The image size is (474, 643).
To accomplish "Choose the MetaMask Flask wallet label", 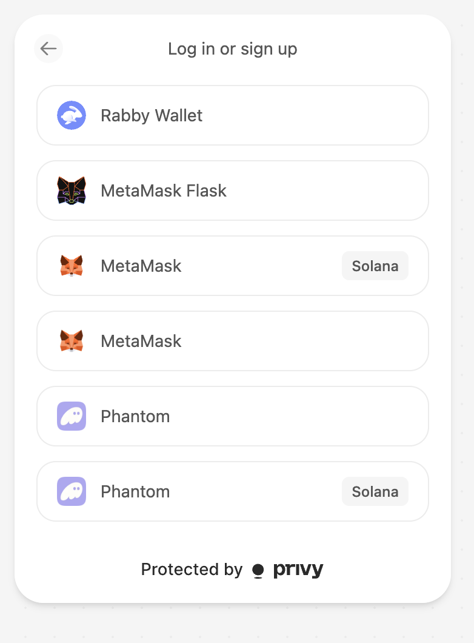I will [x=164, y=190].
